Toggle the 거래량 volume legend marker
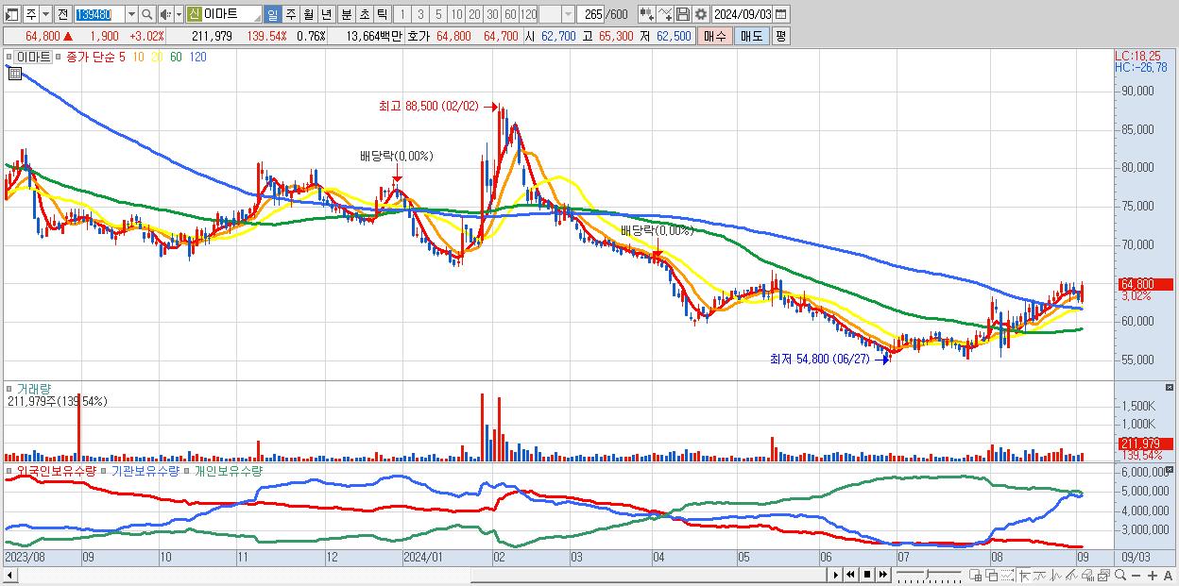The image size is (1179, 586). pyautogui.click(x=11, y=388)
